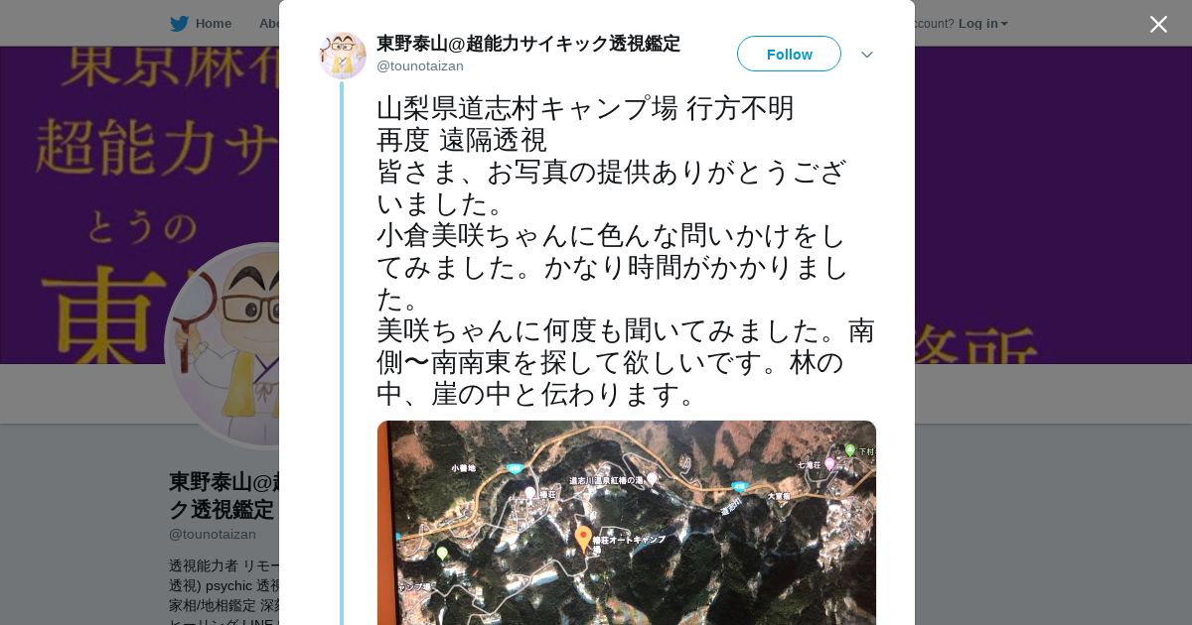Open the attached map photo

coord(627,523)
